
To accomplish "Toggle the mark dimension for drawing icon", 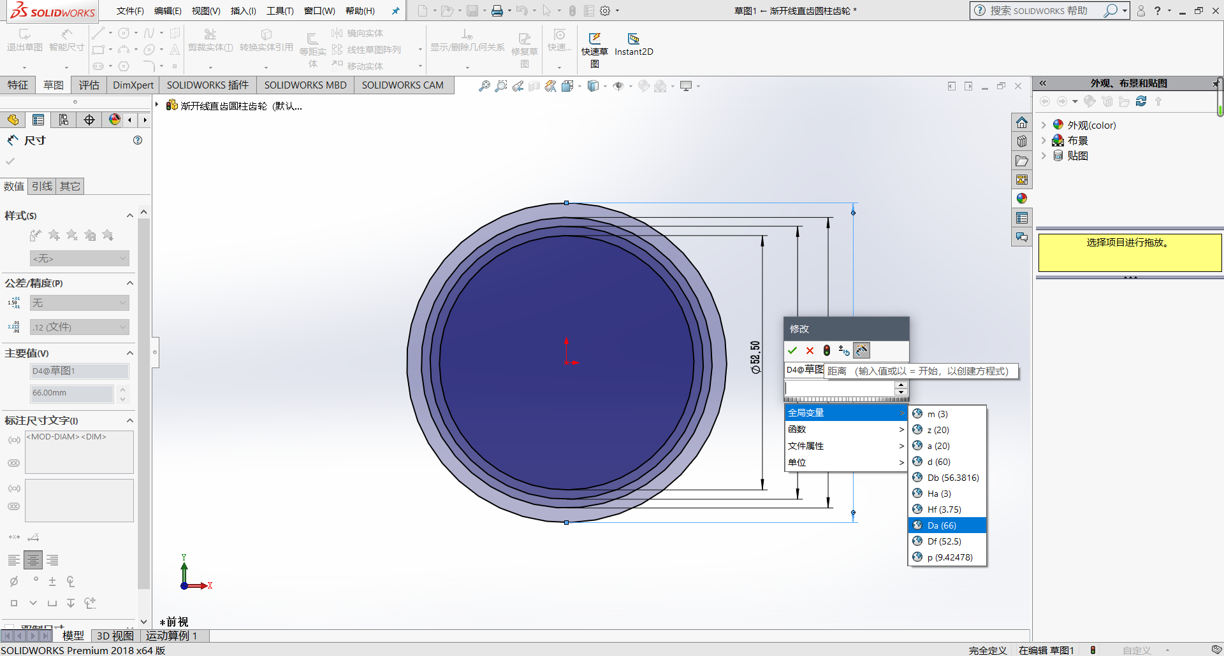I will [x=861, y=350].
